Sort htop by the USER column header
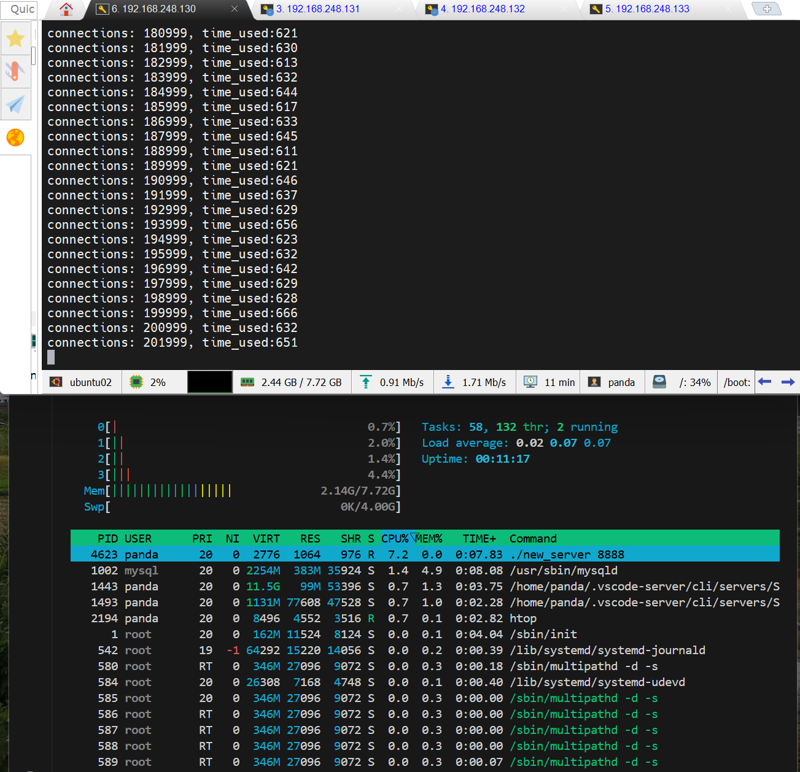The height and width of the screenshot is (772, 800). [138, 538]
